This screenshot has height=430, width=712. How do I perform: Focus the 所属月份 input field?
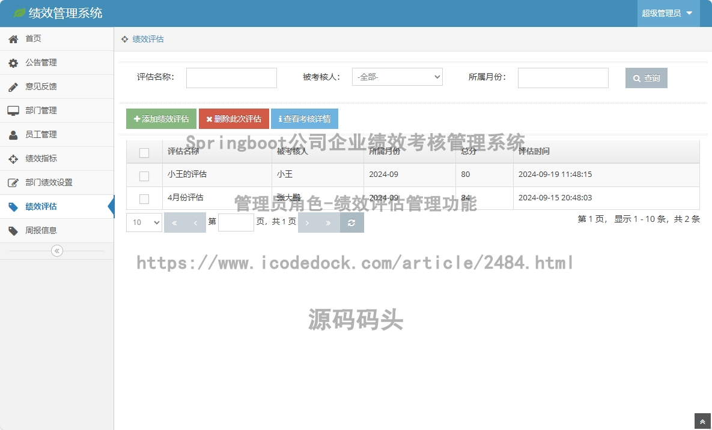563,78
